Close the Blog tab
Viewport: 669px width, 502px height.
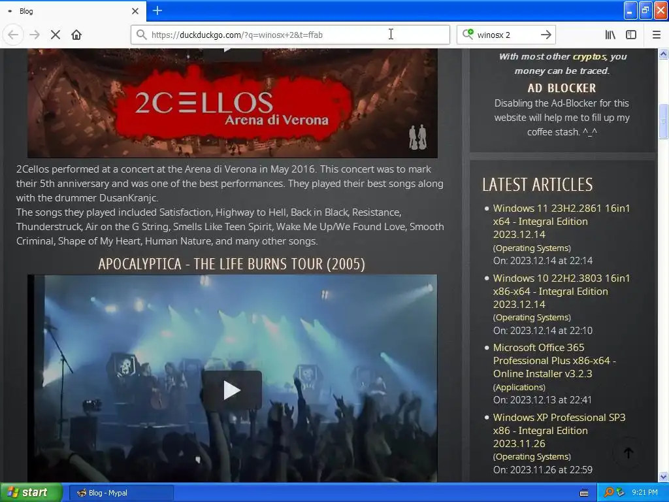click(135, 11)
